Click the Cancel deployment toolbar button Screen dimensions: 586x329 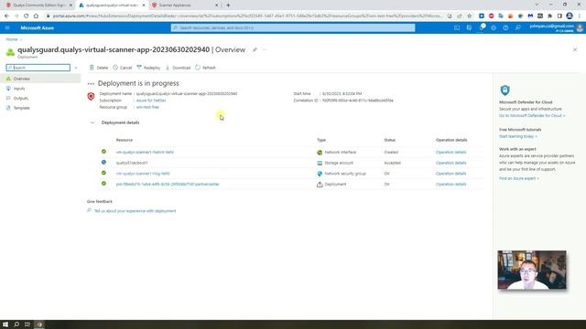123,68
